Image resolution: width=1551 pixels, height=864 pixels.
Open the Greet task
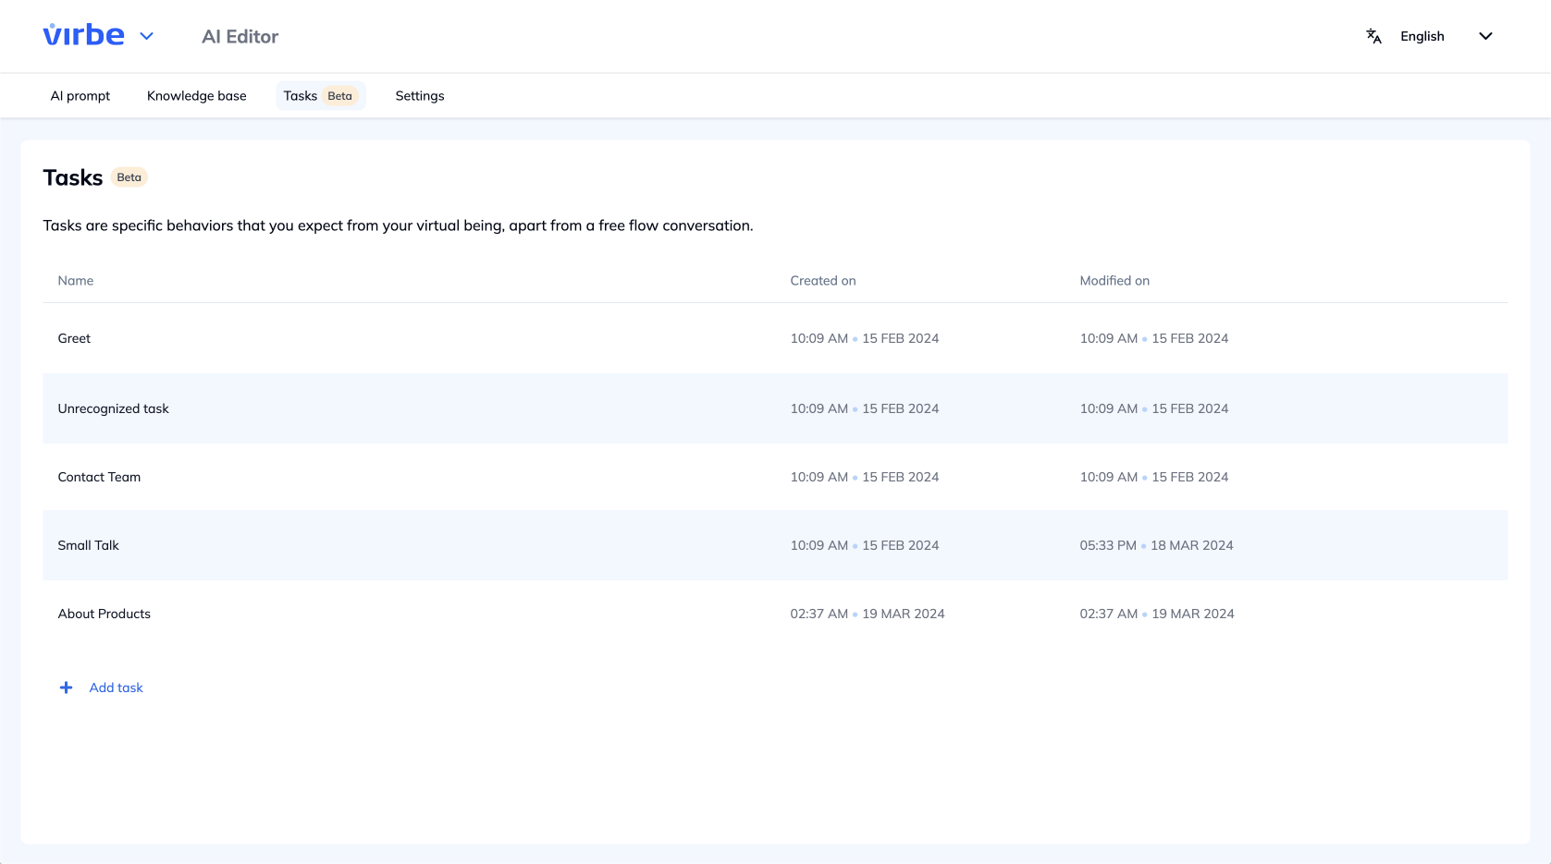[x=74, y=338]
